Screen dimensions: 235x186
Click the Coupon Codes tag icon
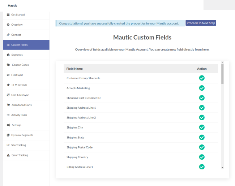(x=8, y=65)
